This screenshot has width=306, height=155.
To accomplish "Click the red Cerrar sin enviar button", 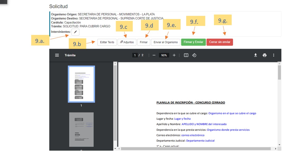I will pos(220,42).
